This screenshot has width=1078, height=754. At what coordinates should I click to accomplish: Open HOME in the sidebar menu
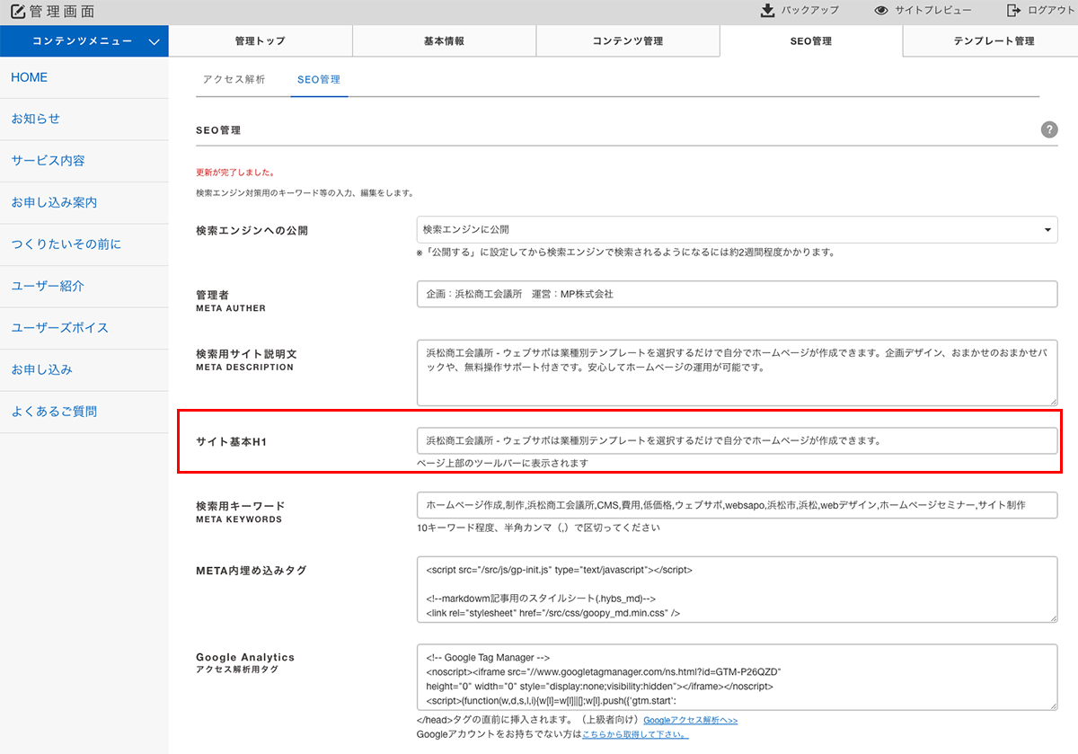coord(30,77)
